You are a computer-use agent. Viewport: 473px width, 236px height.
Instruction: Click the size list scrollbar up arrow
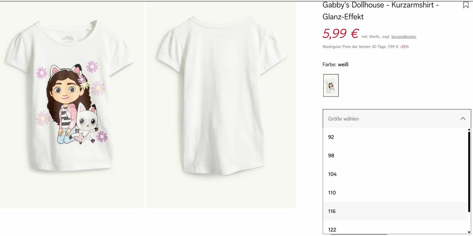coord(469,130)
